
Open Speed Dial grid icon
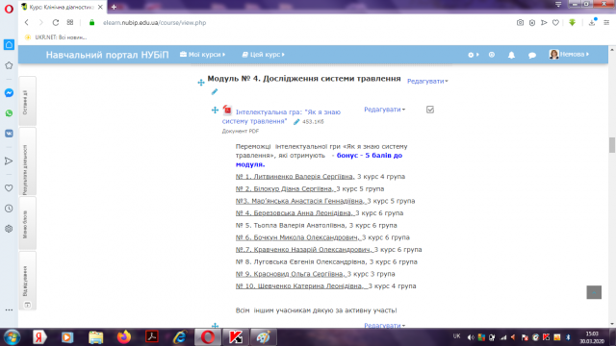click(70, 22)
